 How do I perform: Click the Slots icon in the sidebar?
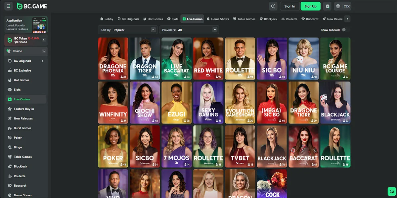tap(10, 90)
